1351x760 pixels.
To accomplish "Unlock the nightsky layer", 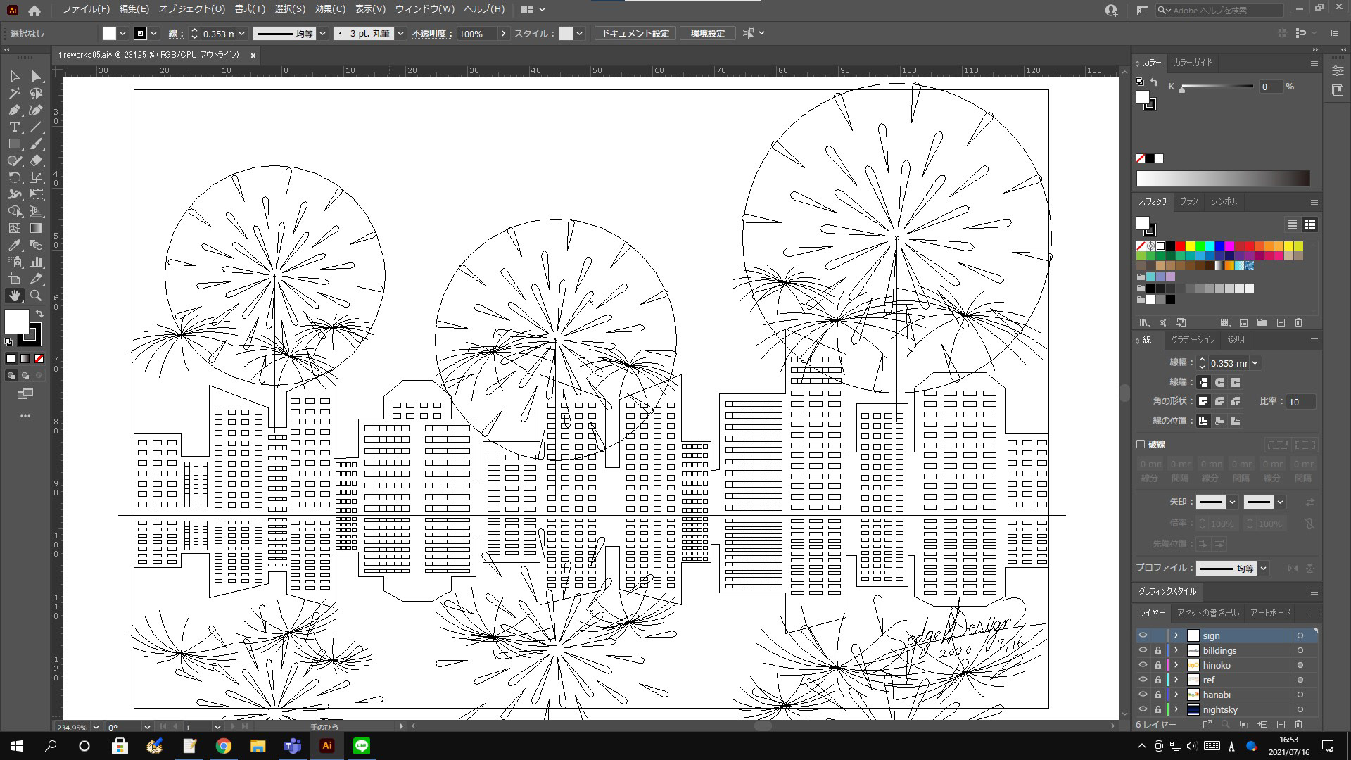I will 1158,709.
